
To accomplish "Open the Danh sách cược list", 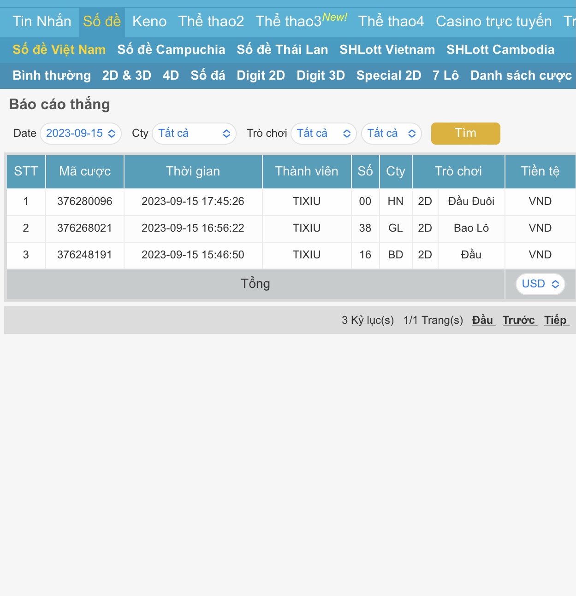I will click(x=521, y=76).
